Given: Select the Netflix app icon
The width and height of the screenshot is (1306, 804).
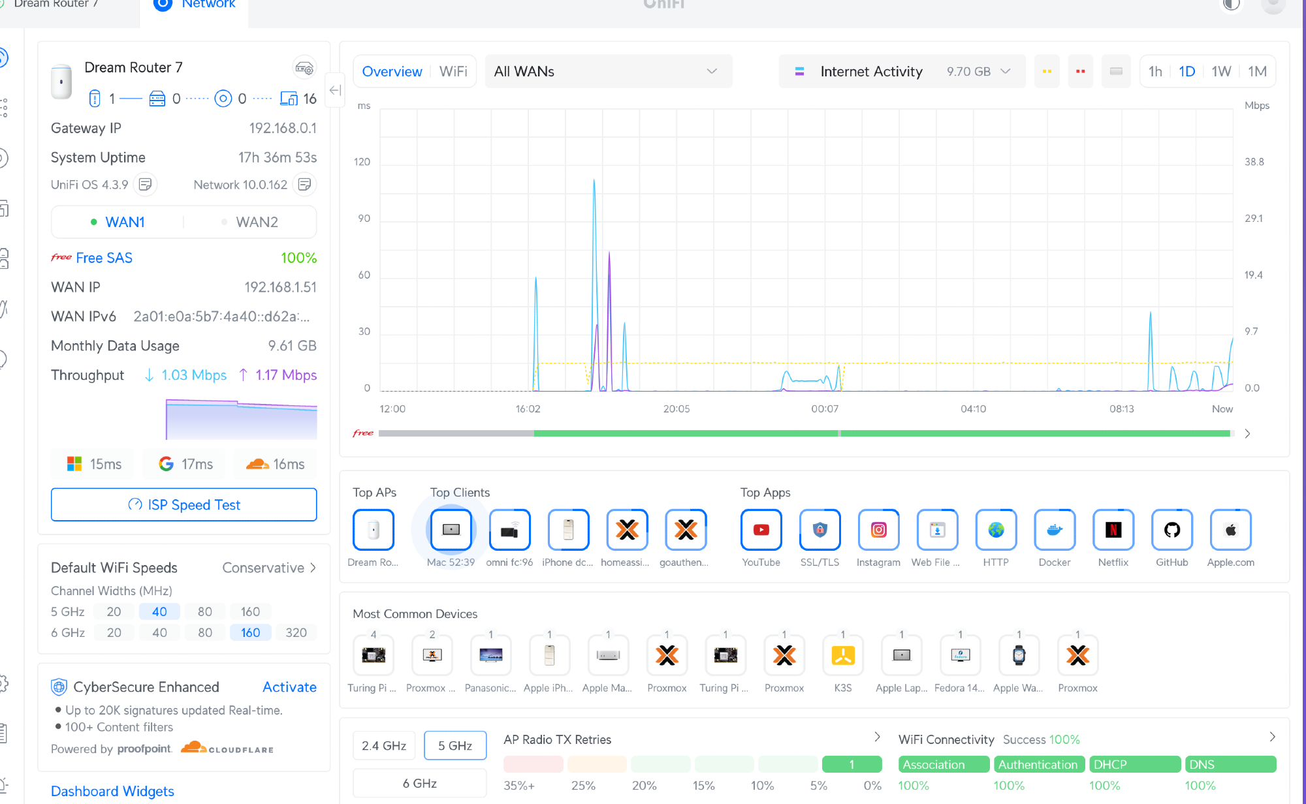Looking at the screenshot, I should (x=1113, y=530).
